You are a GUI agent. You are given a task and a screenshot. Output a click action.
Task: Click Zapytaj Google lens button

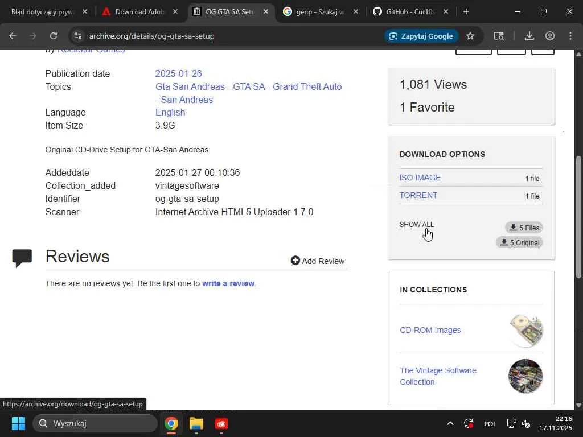[x=421, y=36]
